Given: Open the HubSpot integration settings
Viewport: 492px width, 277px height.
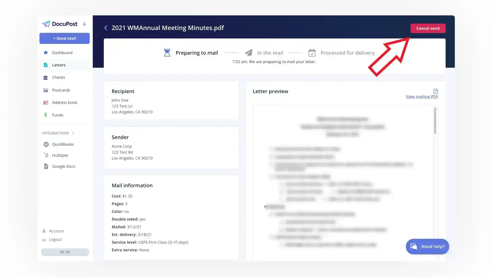Looking at the screenshot, I should 60,155.
